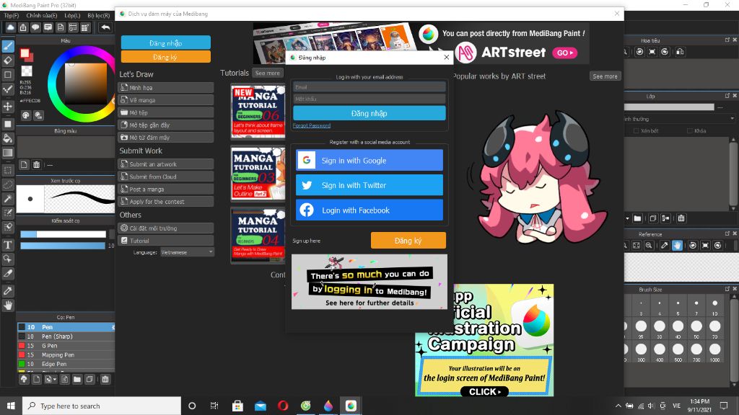Select the Hand pan tool in left toolbar

[x=8, y=305]
